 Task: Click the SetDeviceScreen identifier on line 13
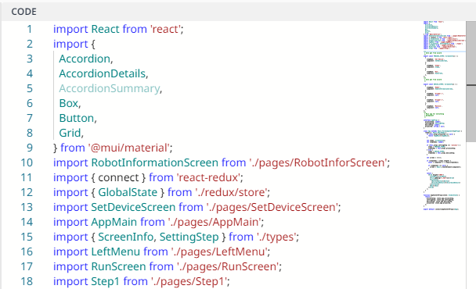point(133,207)
